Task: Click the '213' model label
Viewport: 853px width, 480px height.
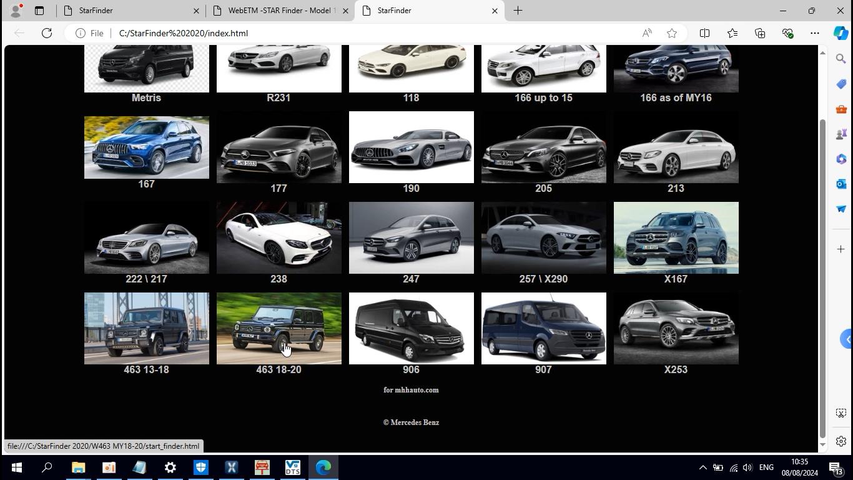Action: [x=676, y=188]
